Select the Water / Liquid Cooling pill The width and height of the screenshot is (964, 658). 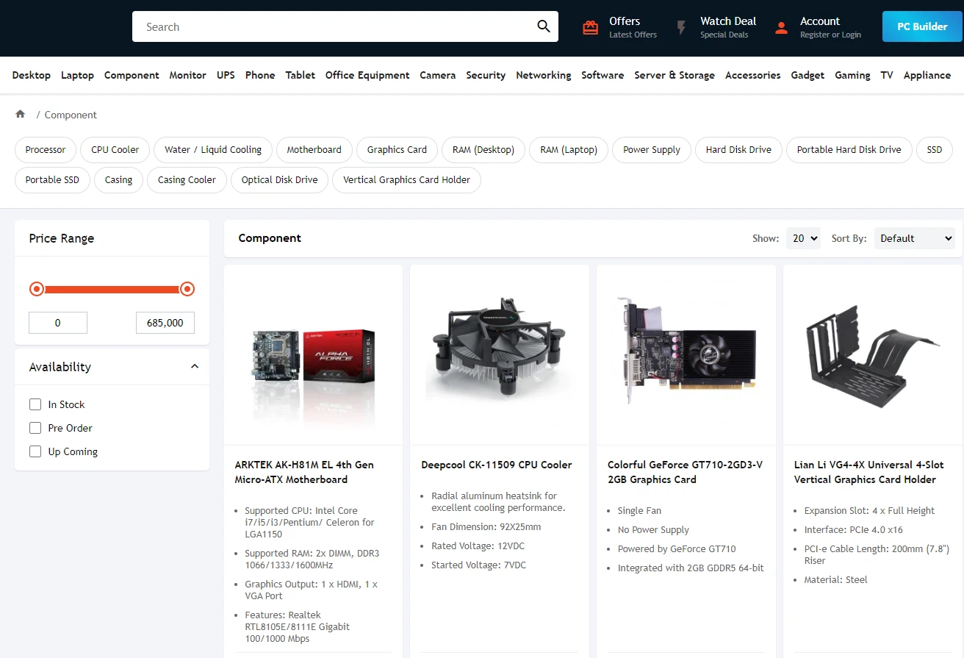pos(213,149)
